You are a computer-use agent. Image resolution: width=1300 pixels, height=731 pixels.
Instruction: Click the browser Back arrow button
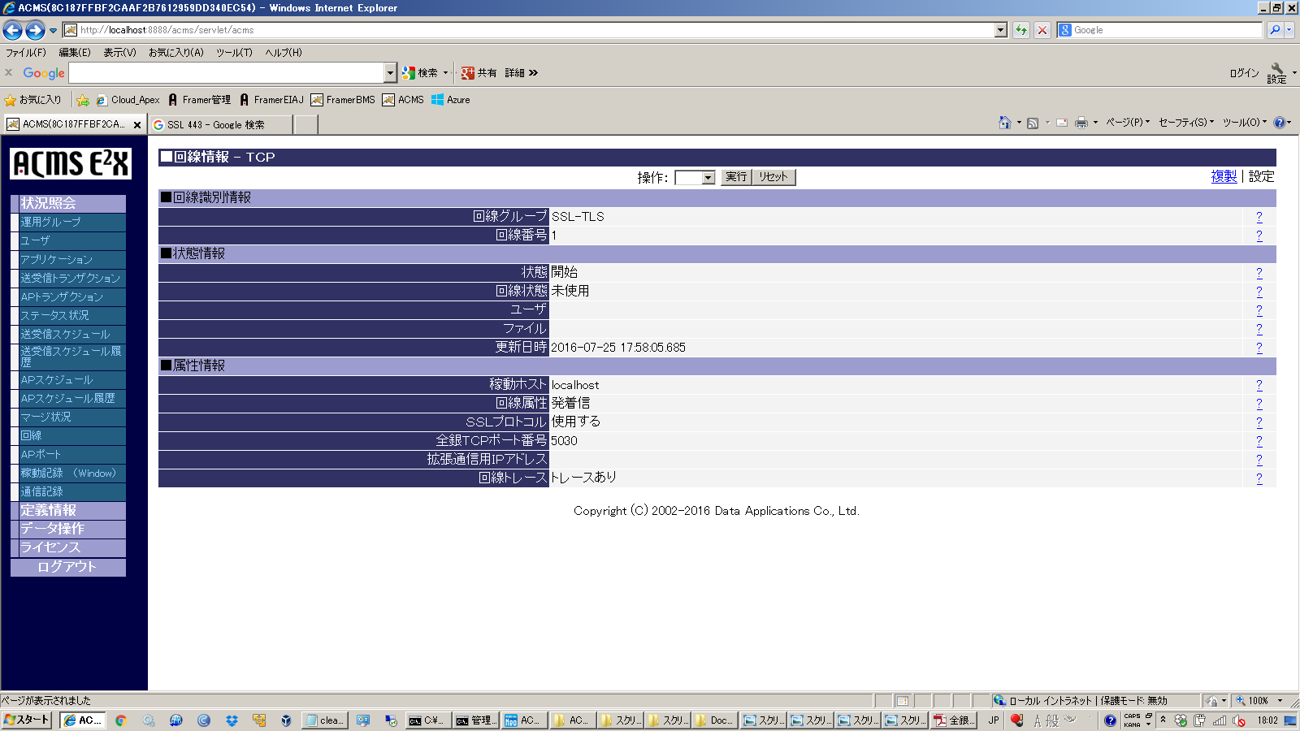coord(13,31)
